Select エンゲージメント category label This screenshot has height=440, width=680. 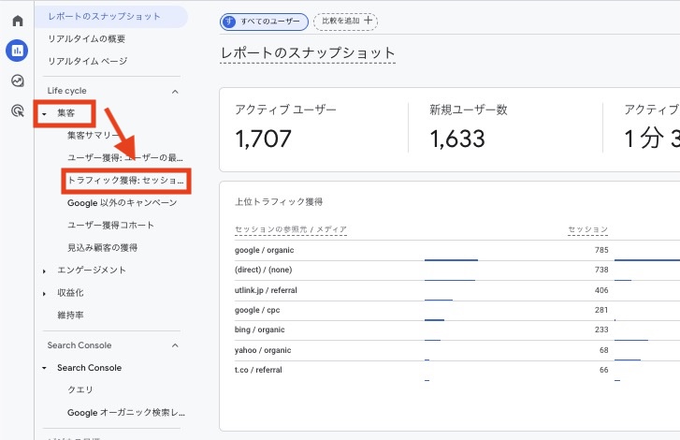click(x=92, y=271)
